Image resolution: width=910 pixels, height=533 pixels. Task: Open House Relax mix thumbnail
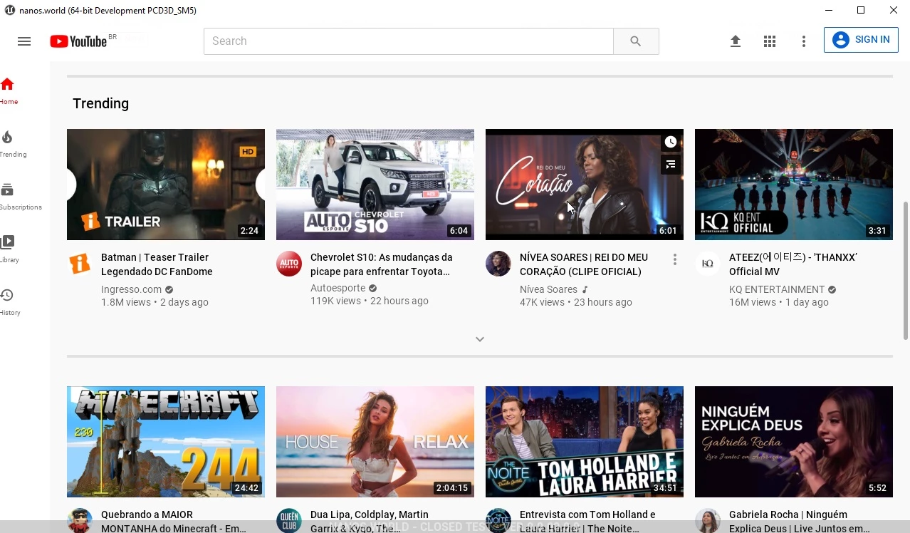[x=375, y=442]
